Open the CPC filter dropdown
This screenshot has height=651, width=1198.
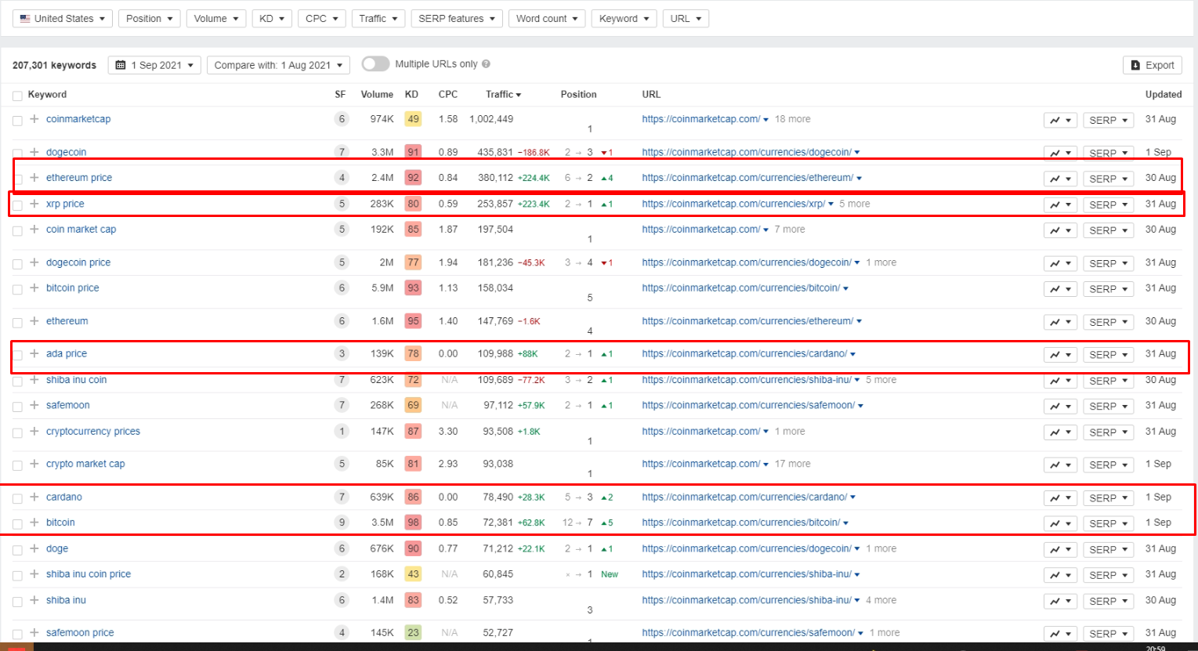[321, 18]
